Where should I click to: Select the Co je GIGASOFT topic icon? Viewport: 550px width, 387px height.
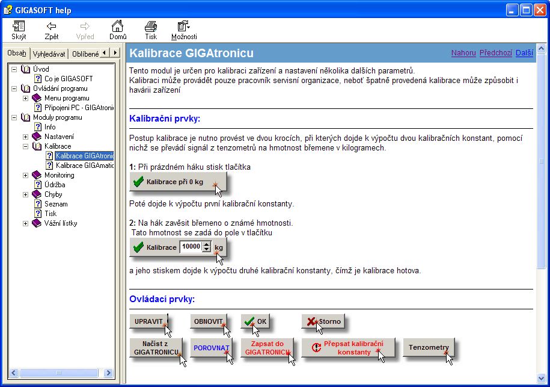coord(37,79)
